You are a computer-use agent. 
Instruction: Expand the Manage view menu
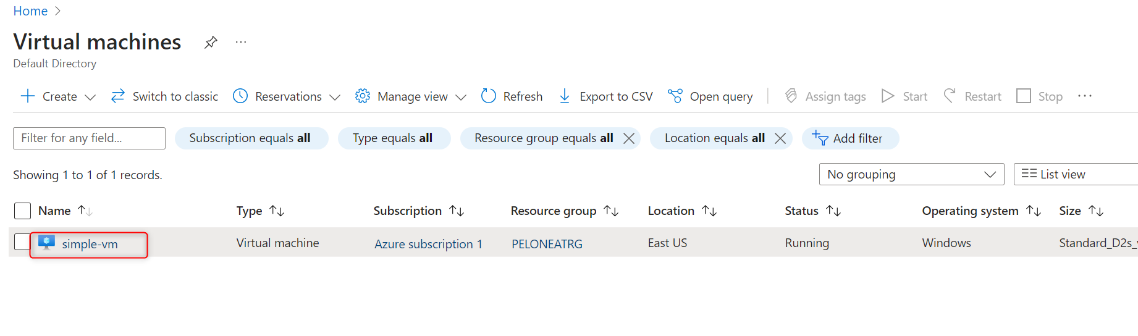tap(461, 97)
